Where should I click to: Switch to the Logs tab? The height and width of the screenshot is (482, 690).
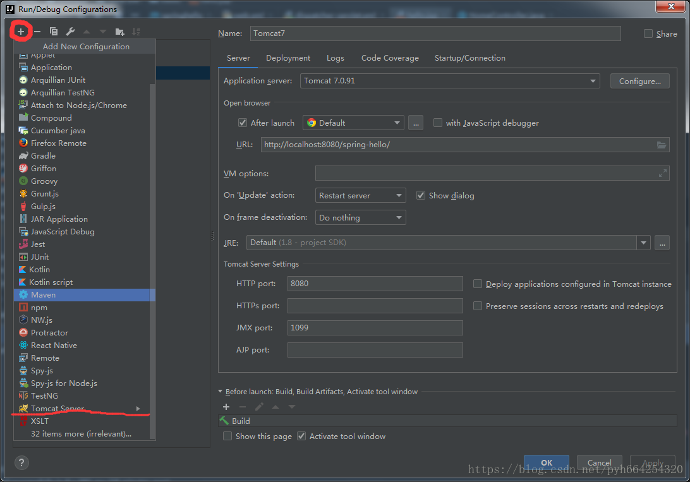coord(336,58)
